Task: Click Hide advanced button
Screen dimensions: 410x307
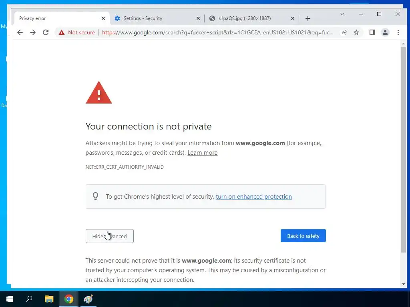Action: tap(110, 236)
